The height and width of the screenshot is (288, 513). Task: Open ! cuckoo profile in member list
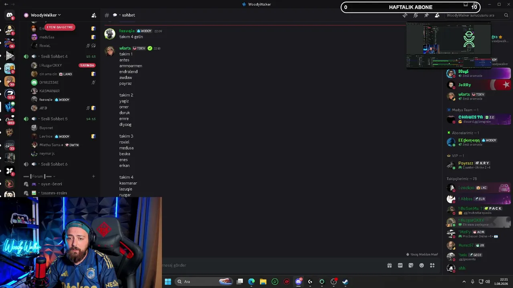pyautogui.click(x=479, y=188)
